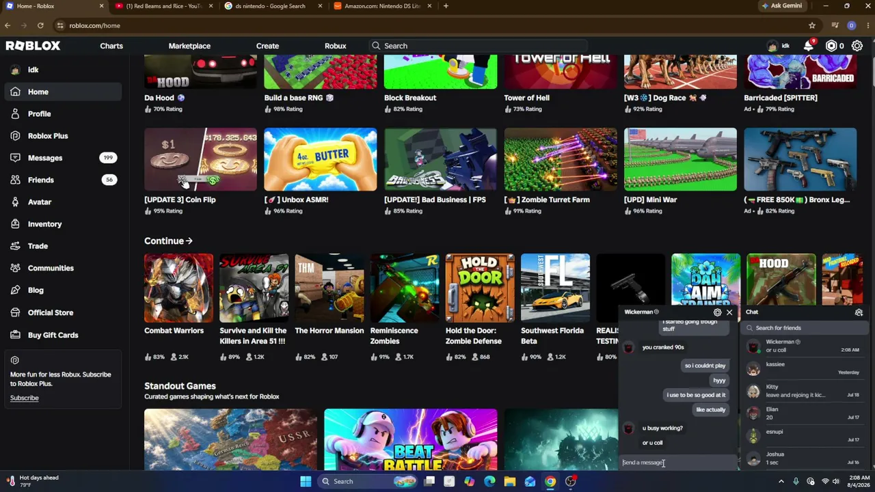Open chat settings gear in Wickerman conversation
The image size is (875, 492).
click(717, 312)
